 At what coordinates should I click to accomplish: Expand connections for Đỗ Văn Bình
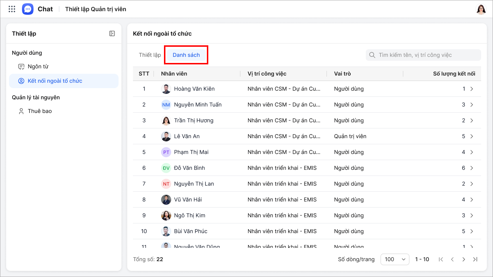click(x=472, y=168)
